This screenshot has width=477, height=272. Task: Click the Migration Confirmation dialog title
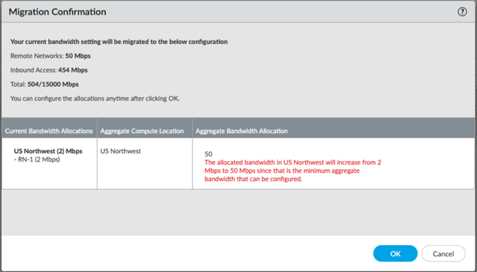[57, 12]
